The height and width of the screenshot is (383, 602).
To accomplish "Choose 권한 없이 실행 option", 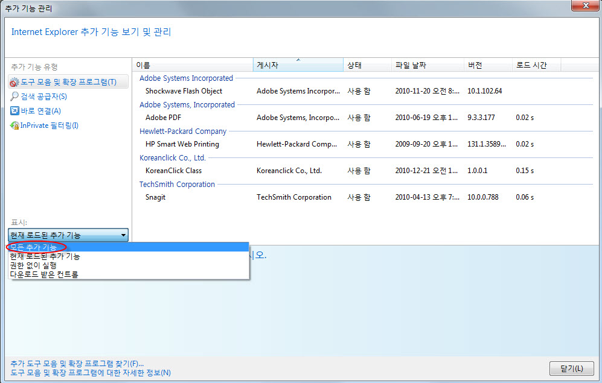I will 129,265.
